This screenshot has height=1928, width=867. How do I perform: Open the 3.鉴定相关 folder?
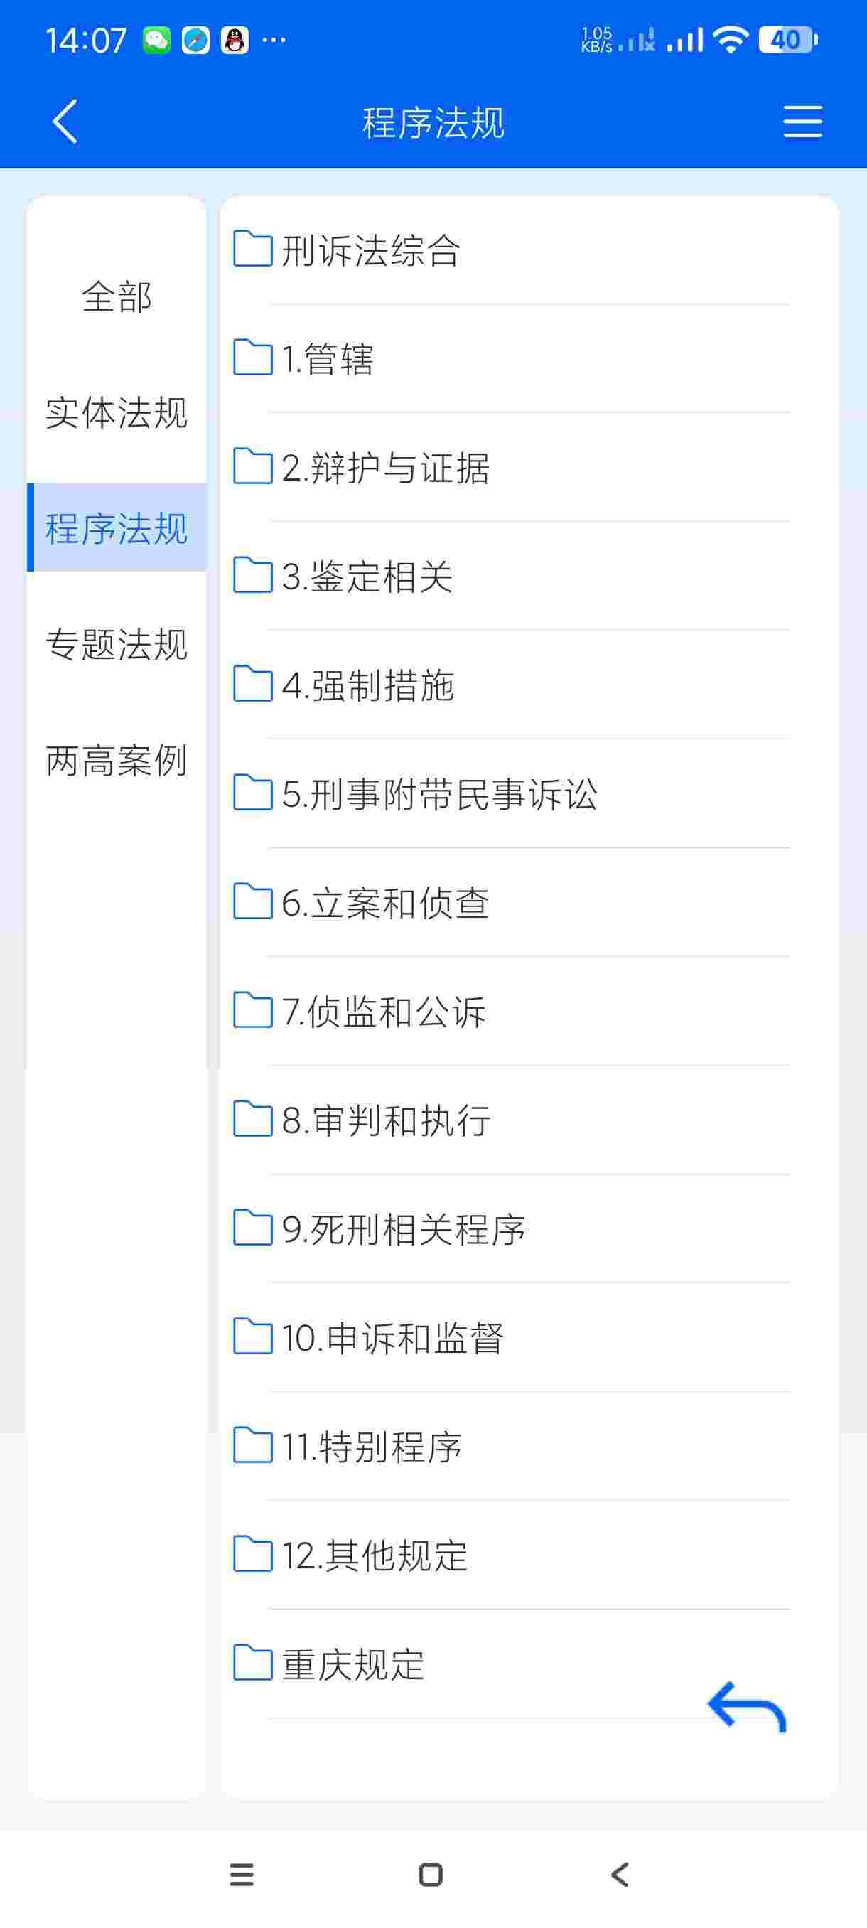512,576
